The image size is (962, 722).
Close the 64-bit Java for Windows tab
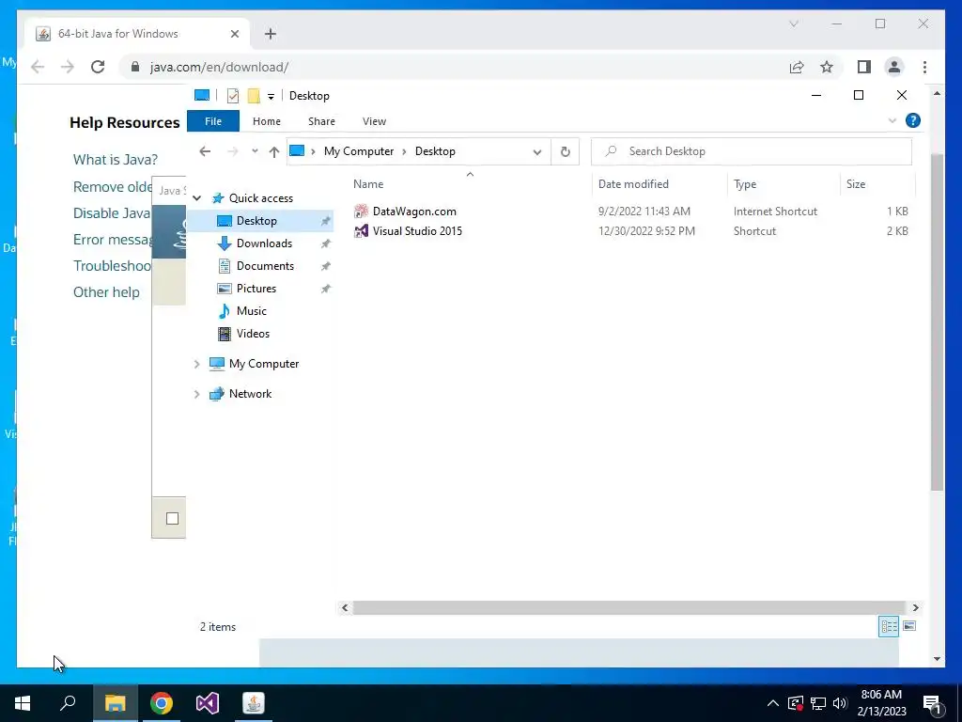click(234, 34)
